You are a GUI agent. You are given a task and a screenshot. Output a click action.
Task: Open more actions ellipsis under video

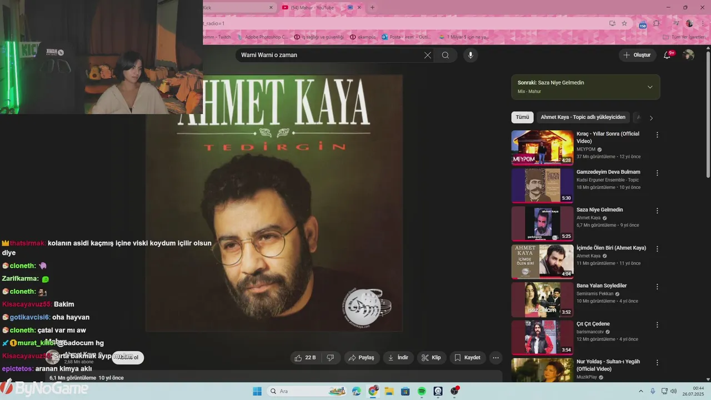pyautogui.click(x=496, y=358)
